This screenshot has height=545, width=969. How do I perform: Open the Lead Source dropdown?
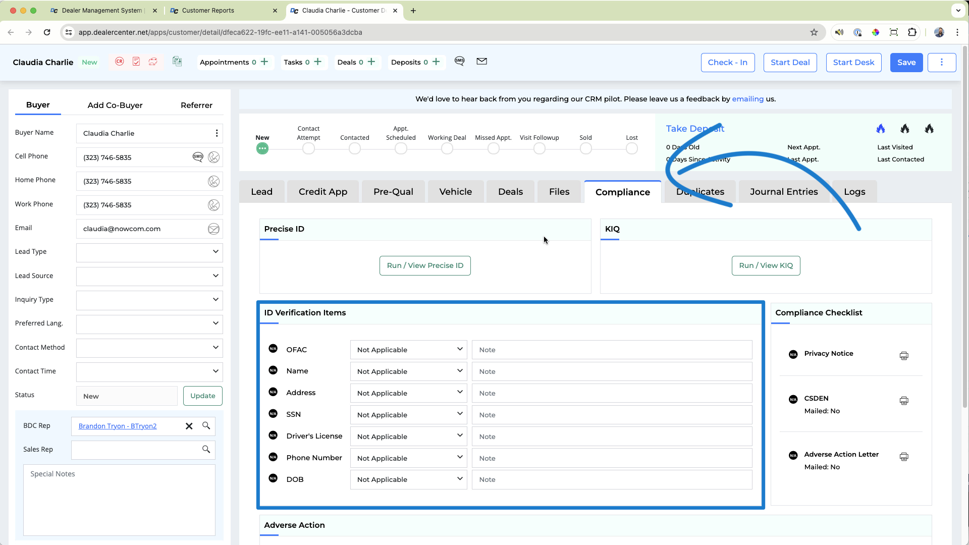(x=149, y=276)
